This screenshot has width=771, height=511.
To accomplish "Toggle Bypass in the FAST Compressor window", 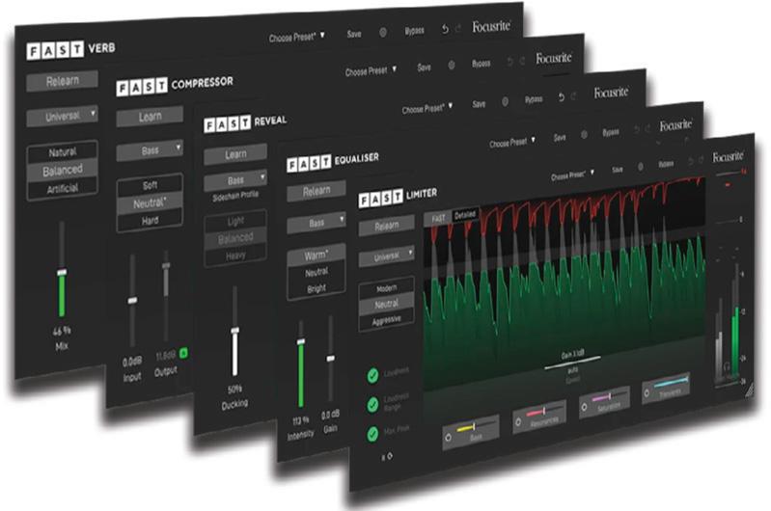I will (481, 64).
